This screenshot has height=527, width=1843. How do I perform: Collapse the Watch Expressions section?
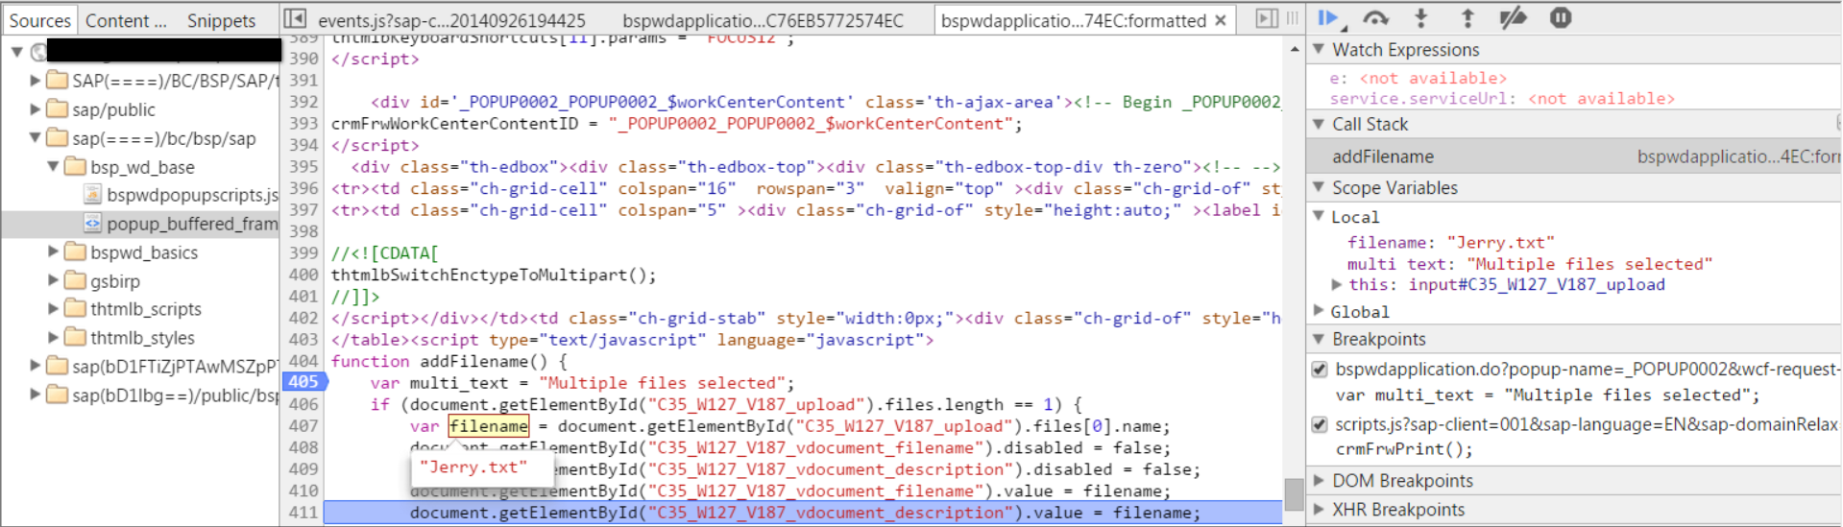1319,49
